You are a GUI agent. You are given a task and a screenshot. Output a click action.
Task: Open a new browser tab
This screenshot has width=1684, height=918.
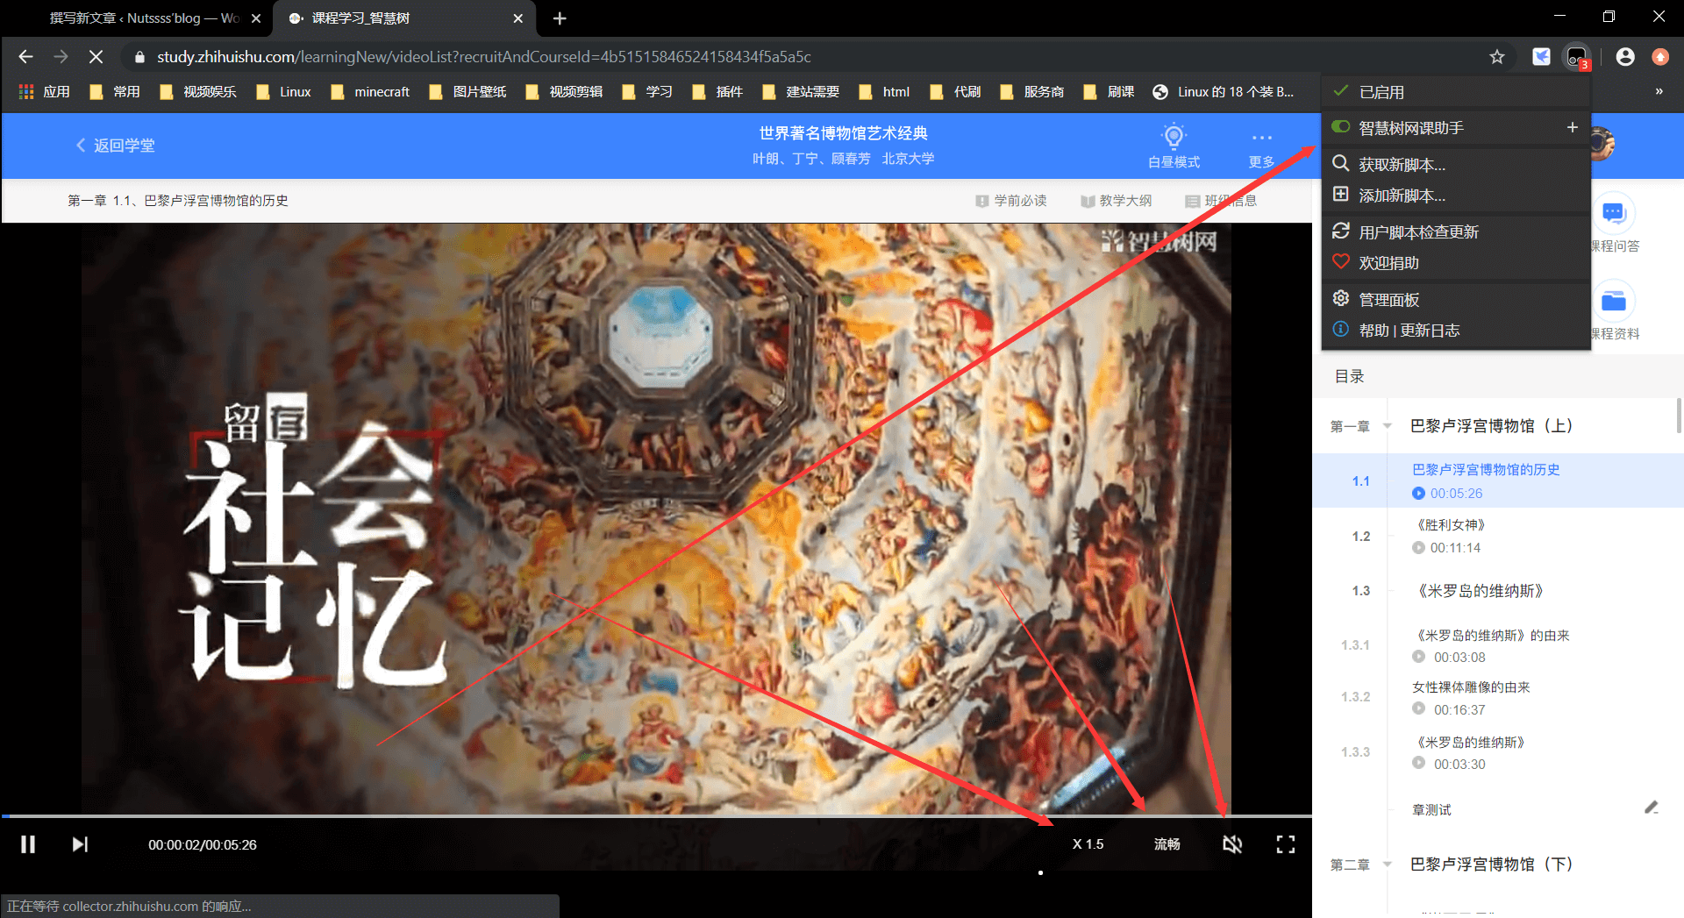click(560, 18)
